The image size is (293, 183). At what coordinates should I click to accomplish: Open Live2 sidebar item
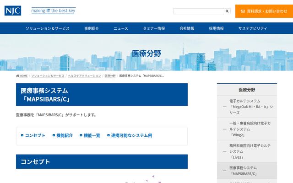(247, 151)
